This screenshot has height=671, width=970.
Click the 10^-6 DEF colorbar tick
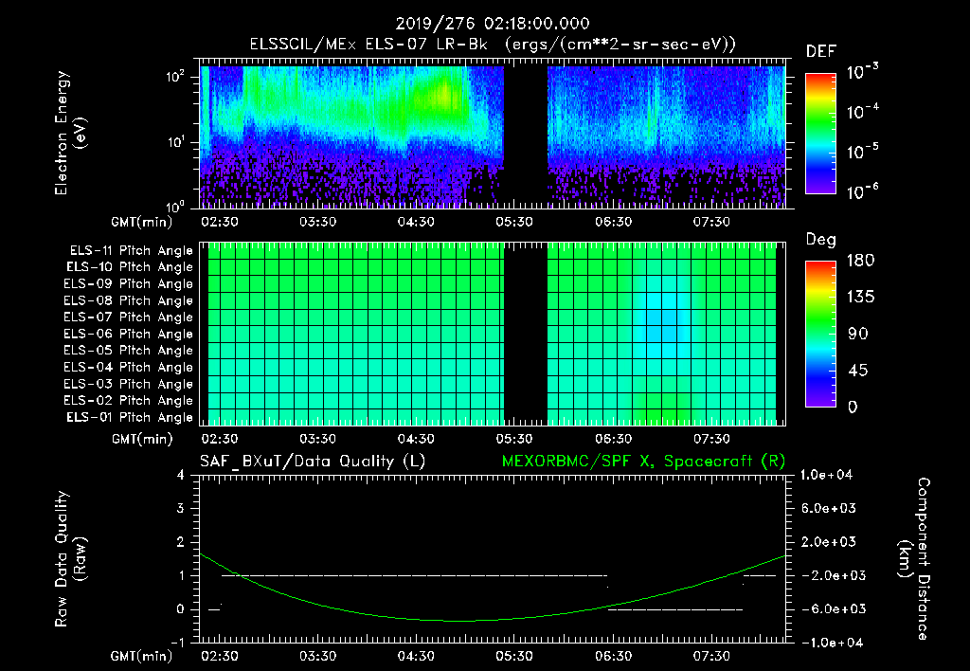coord(862,191)
